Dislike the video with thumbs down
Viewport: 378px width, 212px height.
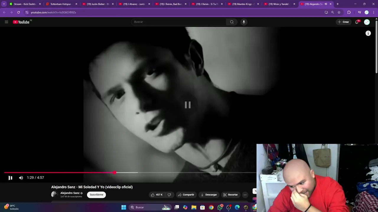[x=169, y=195]
